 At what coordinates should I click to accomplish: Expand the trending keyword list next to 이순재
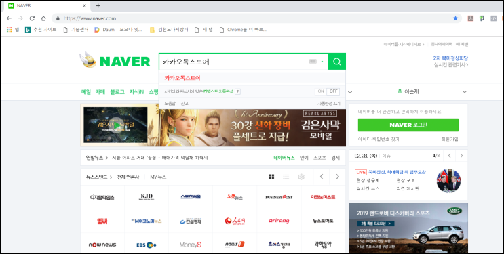464,92
